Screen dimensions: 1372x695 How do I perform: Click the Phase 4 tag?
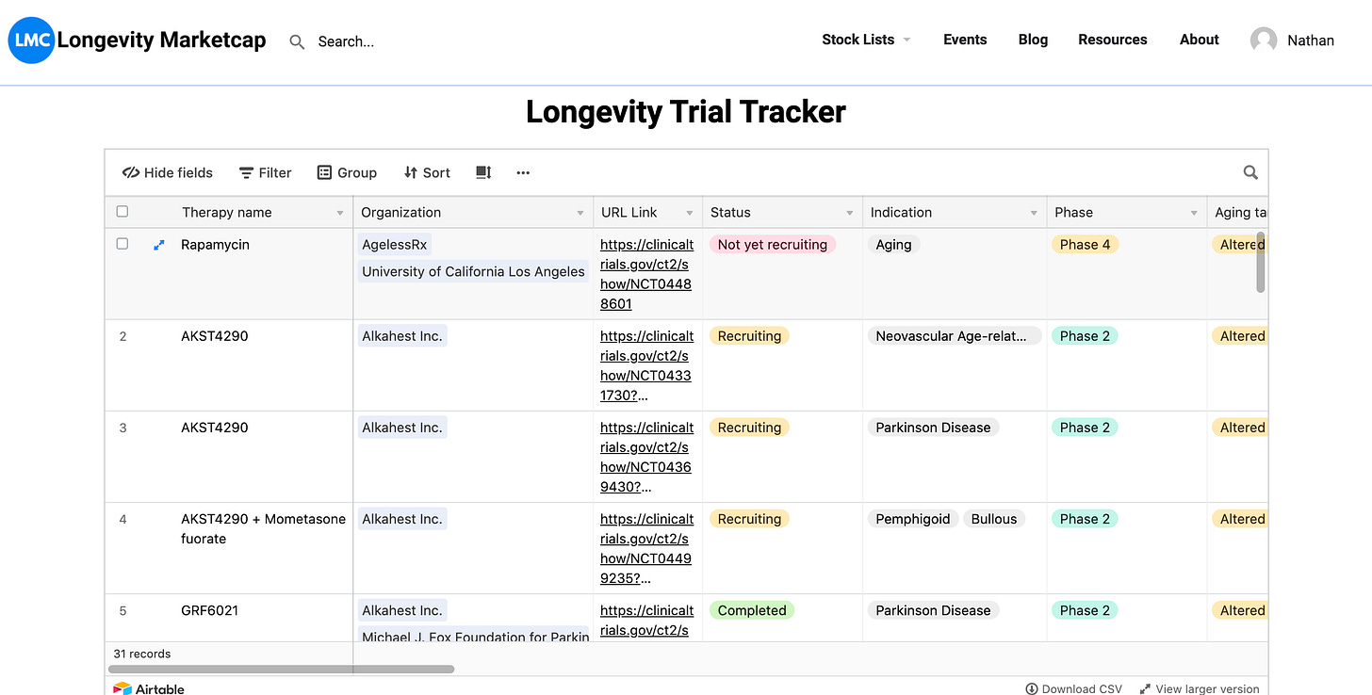[x=1085, y=245]
